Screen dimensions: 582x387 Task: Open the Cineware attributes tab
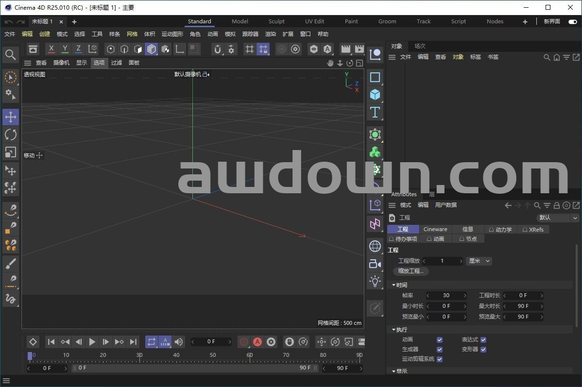click(x=435, y=229)
